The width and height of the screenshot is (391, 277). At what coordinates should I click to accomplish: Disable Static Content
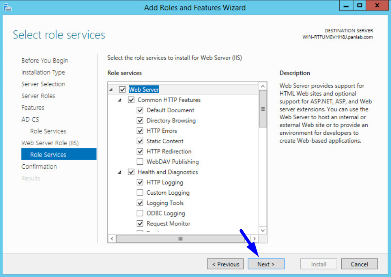(140, 141)
